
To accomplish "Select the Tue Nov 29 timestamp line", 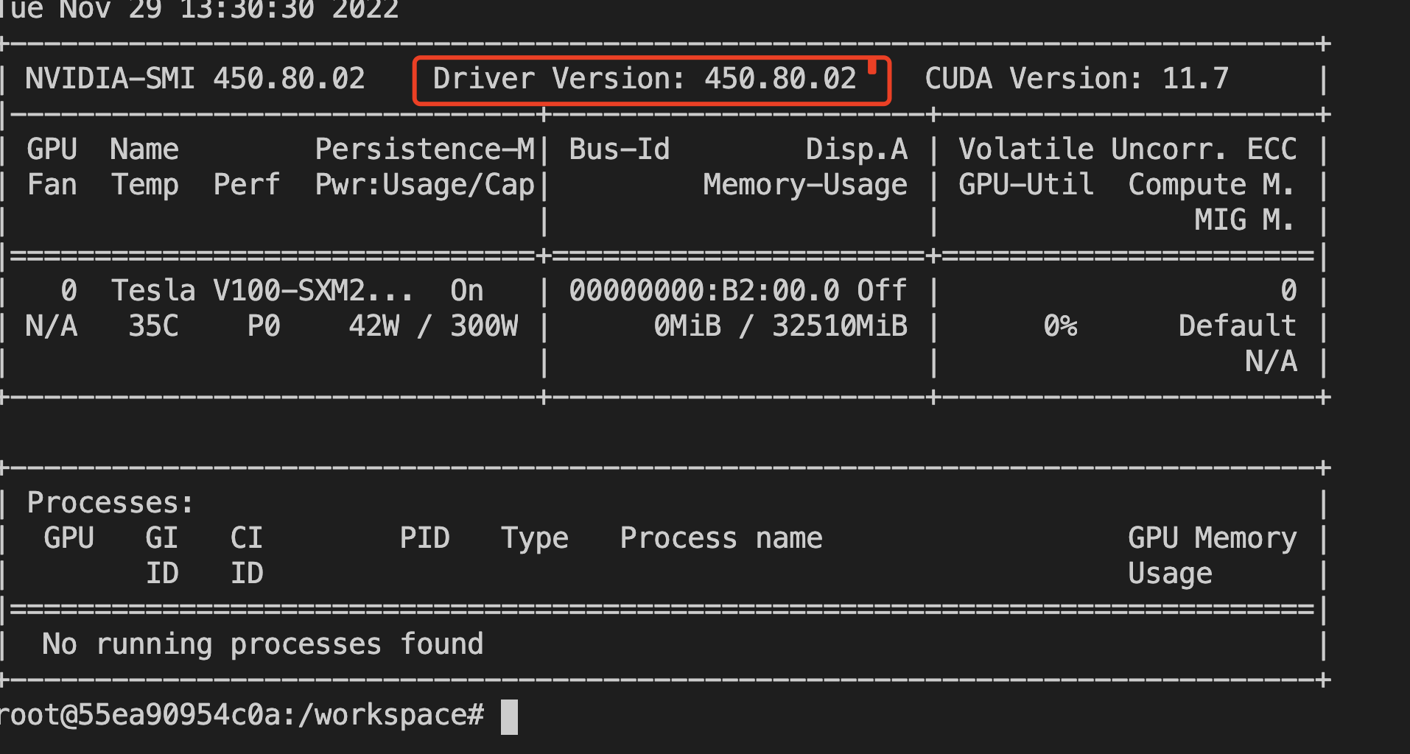I will 199,10.
